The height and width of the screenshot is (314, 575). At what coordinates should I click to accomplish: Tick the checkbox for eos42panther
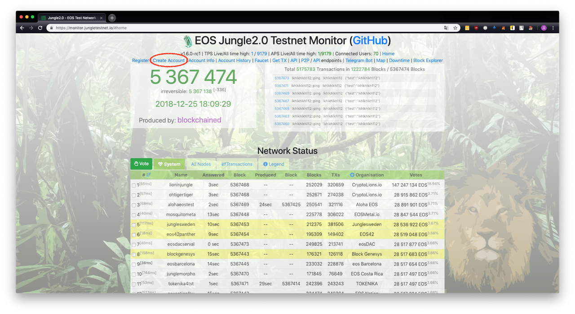(x=134, y=235)
